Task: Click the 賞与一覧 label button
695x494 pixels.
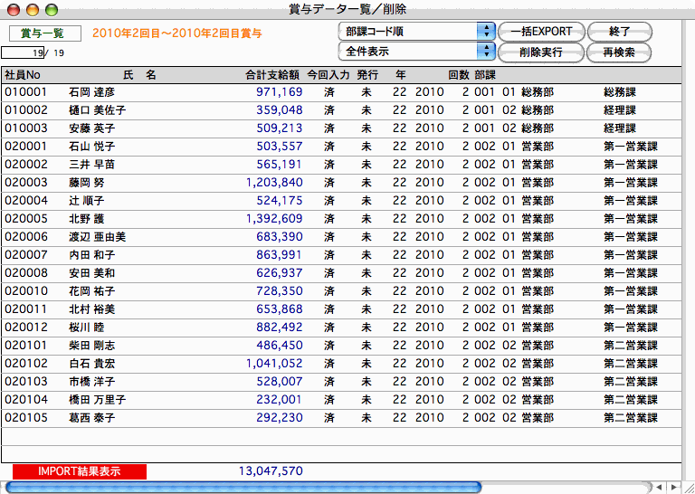Action: 45,33
